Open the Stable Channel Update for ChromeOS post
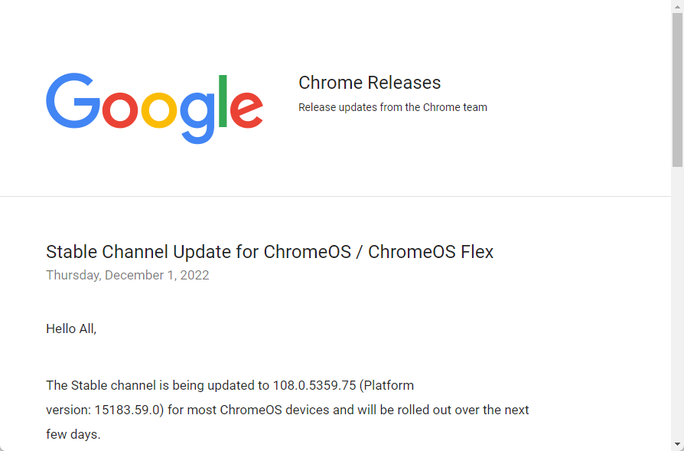The image size is (684, 451). click(269, 251)
